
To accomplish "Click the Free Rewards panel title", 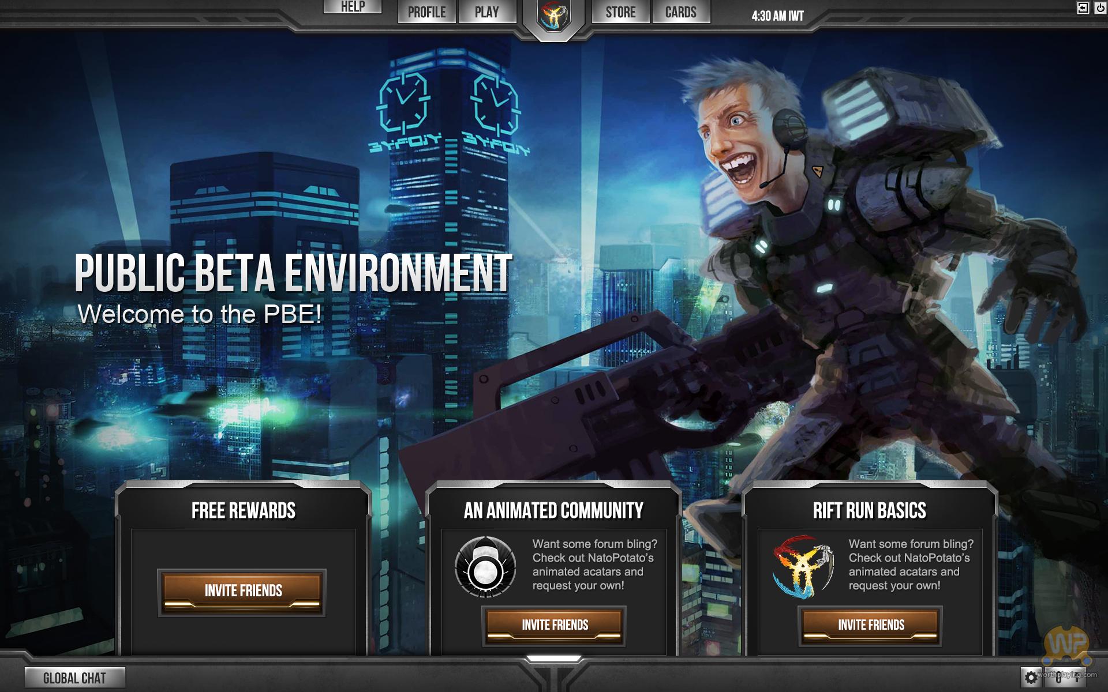I will 243,510.
